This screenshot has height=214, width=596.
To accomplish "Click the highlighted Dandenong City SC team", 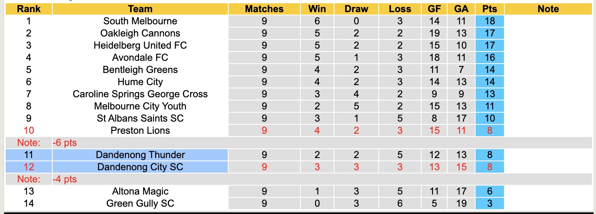I will 140,167.
